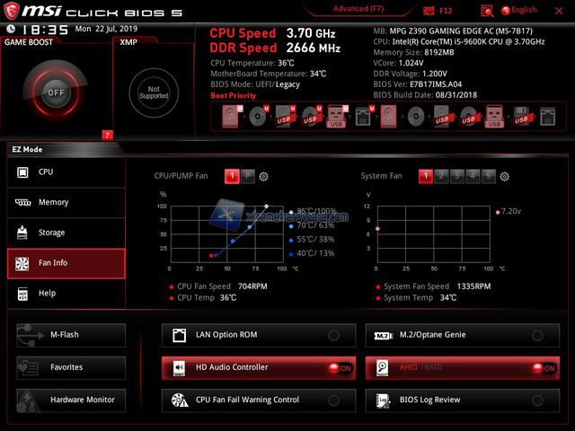The width and height of the screenshot is (575, 431).
Task: Enable LAN Option ROM toggle
Action: click(334, 335)
